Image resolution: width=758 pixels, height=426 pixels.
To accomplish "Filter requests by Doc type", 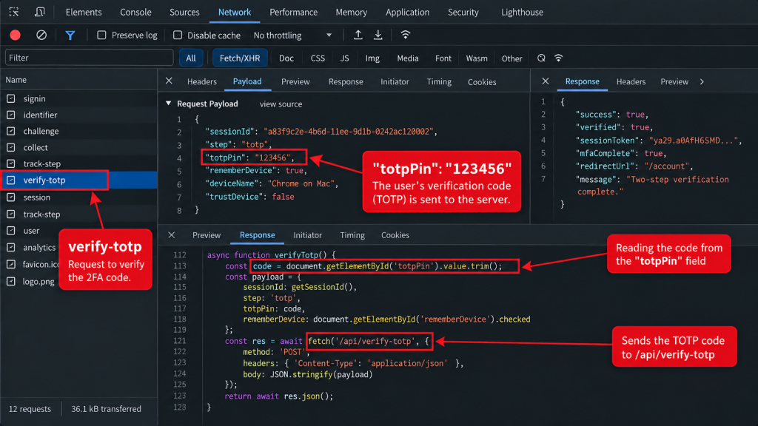I will pyautogui.click(x=286, y=58).
